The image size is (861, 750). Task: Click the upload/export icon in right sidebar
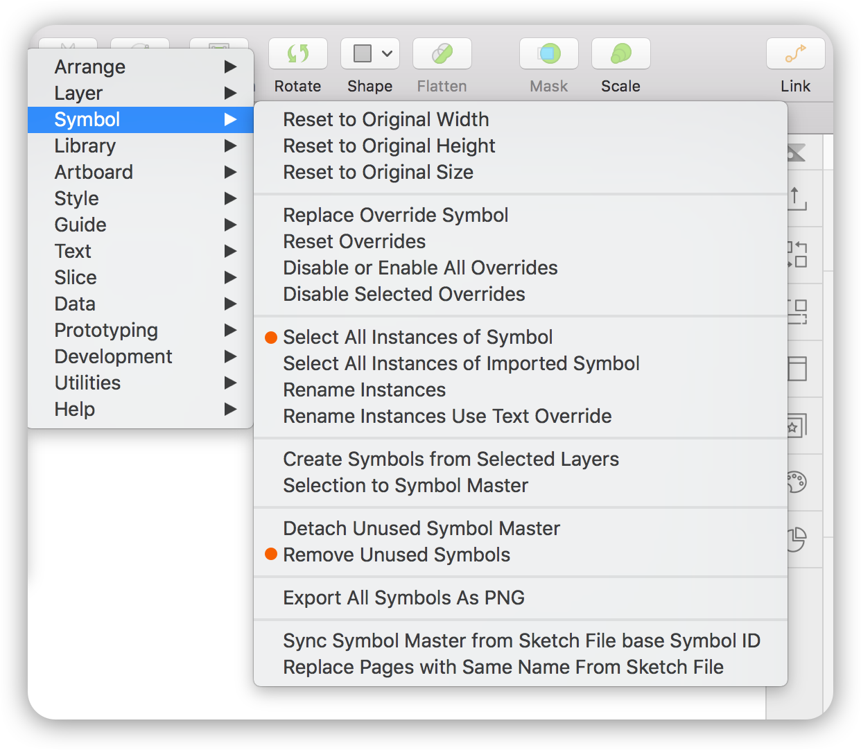pyautogui.click(x=797, y=199)
